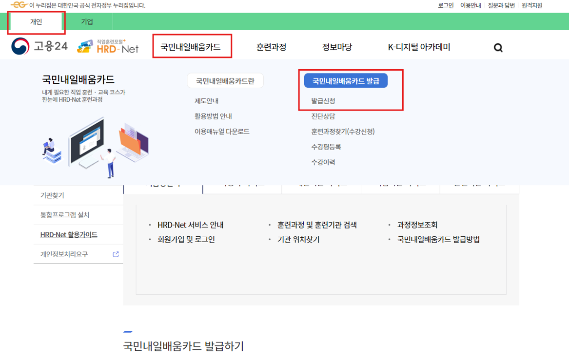Click the eG government emblem icon
Screen dimensions: 569x361
(x=19, y=5)
